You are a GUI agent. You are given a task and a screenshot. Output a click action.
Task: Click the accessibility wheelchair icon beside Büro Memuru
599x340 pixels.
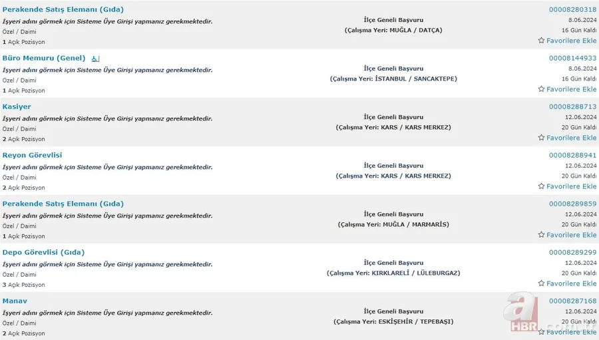[x=95, y=59]
